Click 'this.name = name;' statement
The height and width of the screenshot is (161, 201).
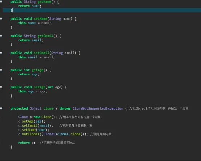click(x=34, y=23)
